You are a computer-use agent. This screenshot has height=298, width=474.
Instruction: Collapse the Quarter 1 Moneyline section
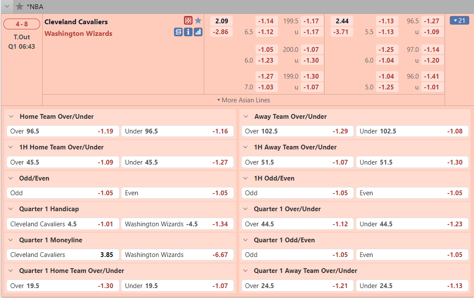click(x=11, y=240)
